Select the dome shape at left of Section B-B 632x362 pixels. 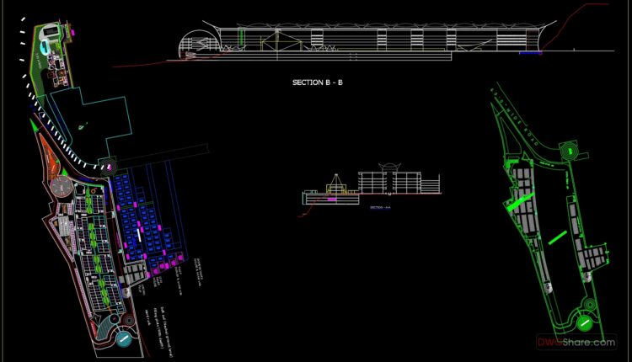pos(199,43)
